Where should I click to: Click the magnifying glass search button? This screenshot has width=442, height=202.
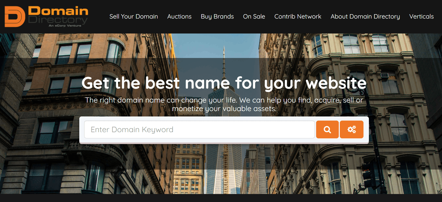point(327,129)
